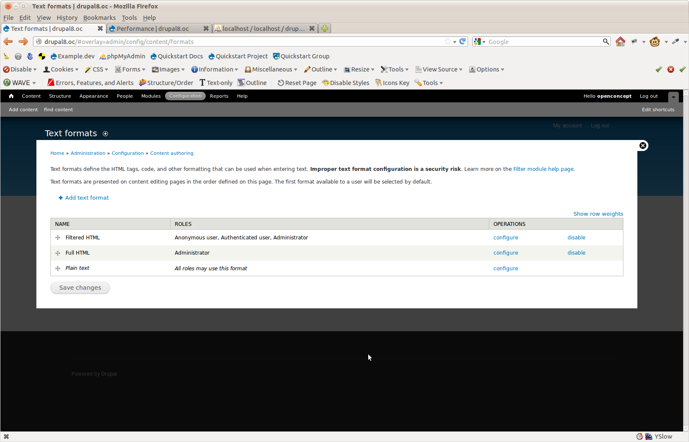The image size is (689, 442).
Task: Open the Example.dev bookmark
Action: 72,56
